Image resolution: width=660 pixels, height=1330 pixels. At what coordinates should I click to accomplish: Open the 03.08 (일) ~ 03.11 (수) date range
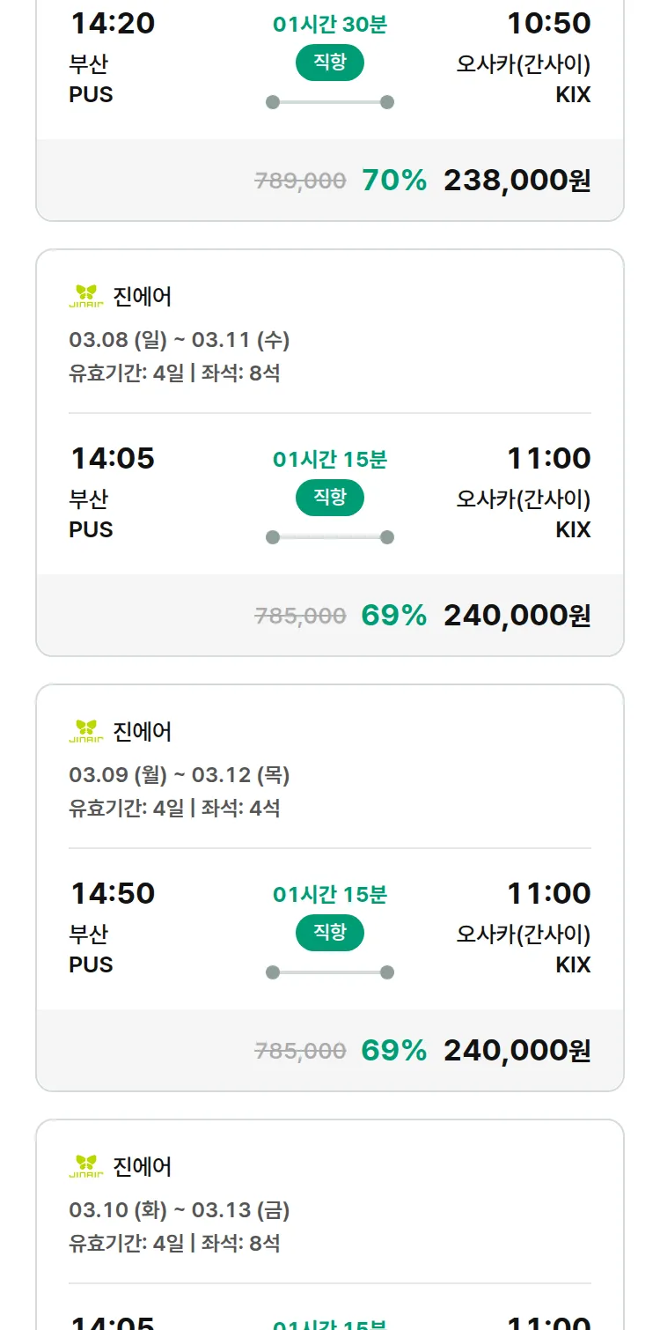(180, 340)
